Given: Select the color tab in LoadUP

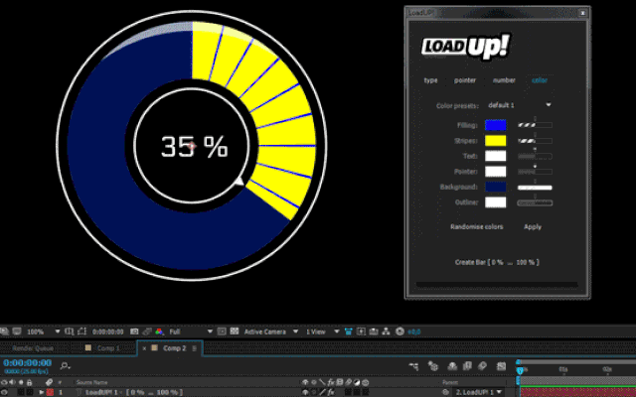Looking at the screenshot, I should pos(540,80).
